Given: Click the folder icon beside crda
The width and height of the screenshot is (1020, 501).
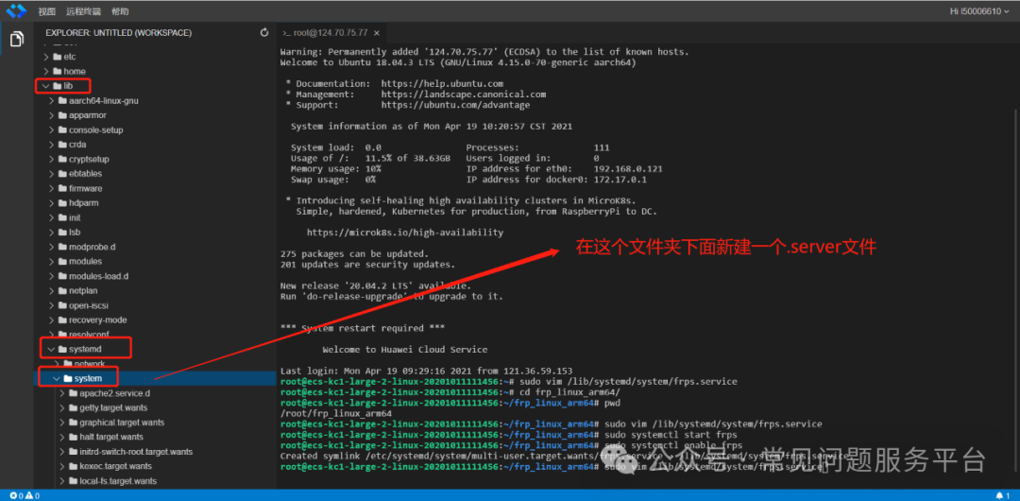Looking at the screenshot, I should tap(63, 145).
